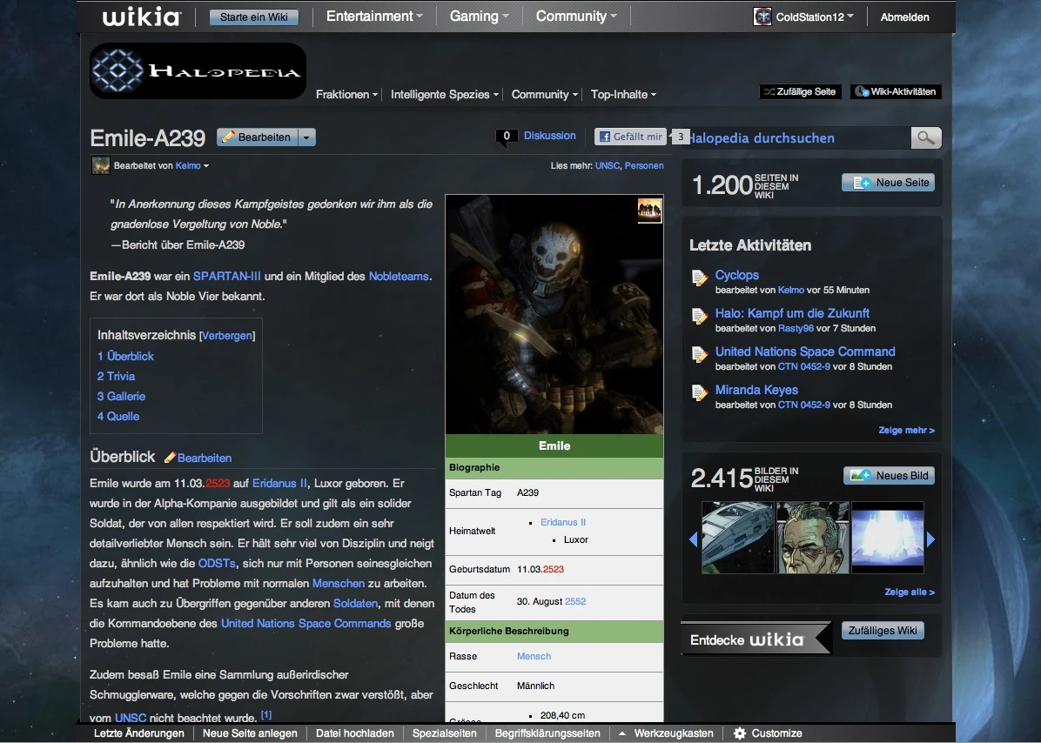
Task: Click the discussion count speech bubble
Action: click(506, 137)
